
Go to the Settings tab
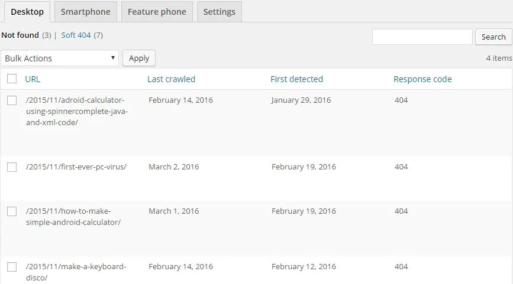tap(219, 12)
